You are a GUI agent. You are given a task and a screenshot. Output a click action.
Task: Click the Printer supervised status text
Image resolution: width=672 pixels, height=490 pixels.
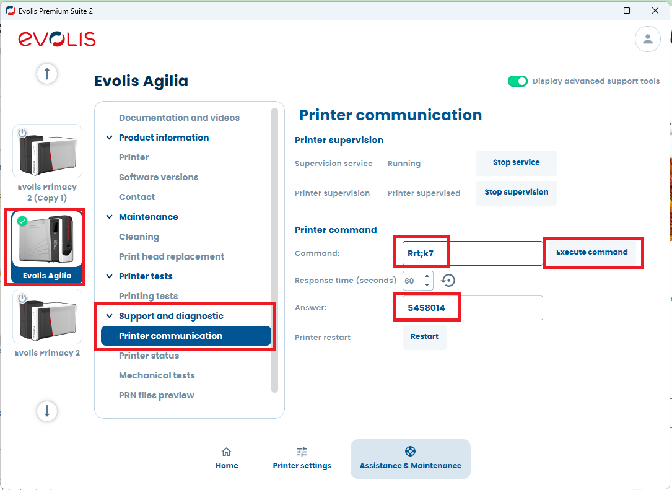point(424,193)
